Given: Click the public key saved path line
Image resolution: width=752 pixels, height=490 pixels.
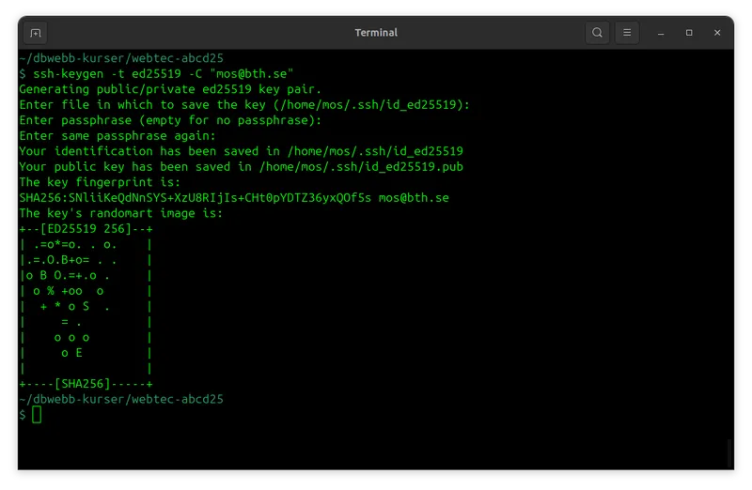Looking at the screenshot, I should pos(241,166).
